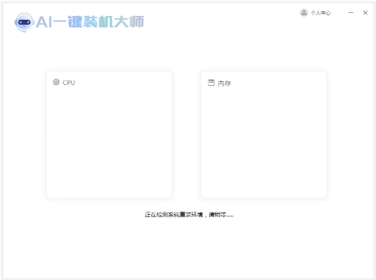This screenshot has height=280, width=376.
Task: Select the CPU card label
Action: click(69, 83)
